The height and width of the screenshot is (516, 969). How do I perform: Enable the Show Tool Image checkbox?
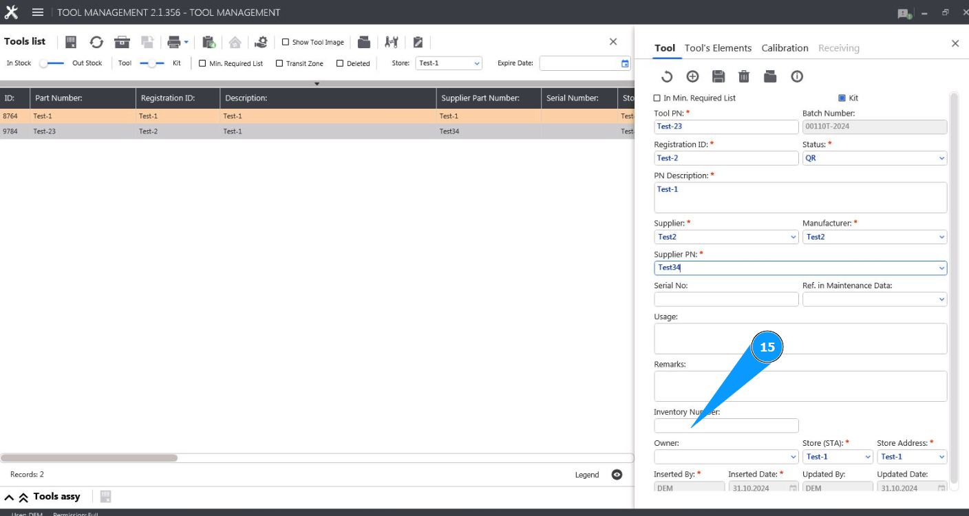click(x=286, y=42)
